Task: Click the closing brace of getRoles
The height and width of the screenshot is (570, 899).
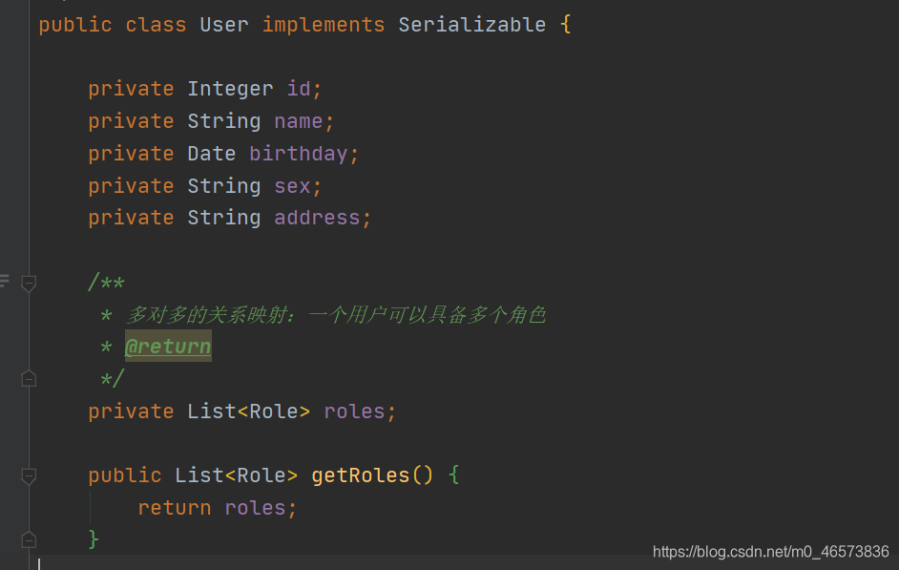Action: click(94, 539)
